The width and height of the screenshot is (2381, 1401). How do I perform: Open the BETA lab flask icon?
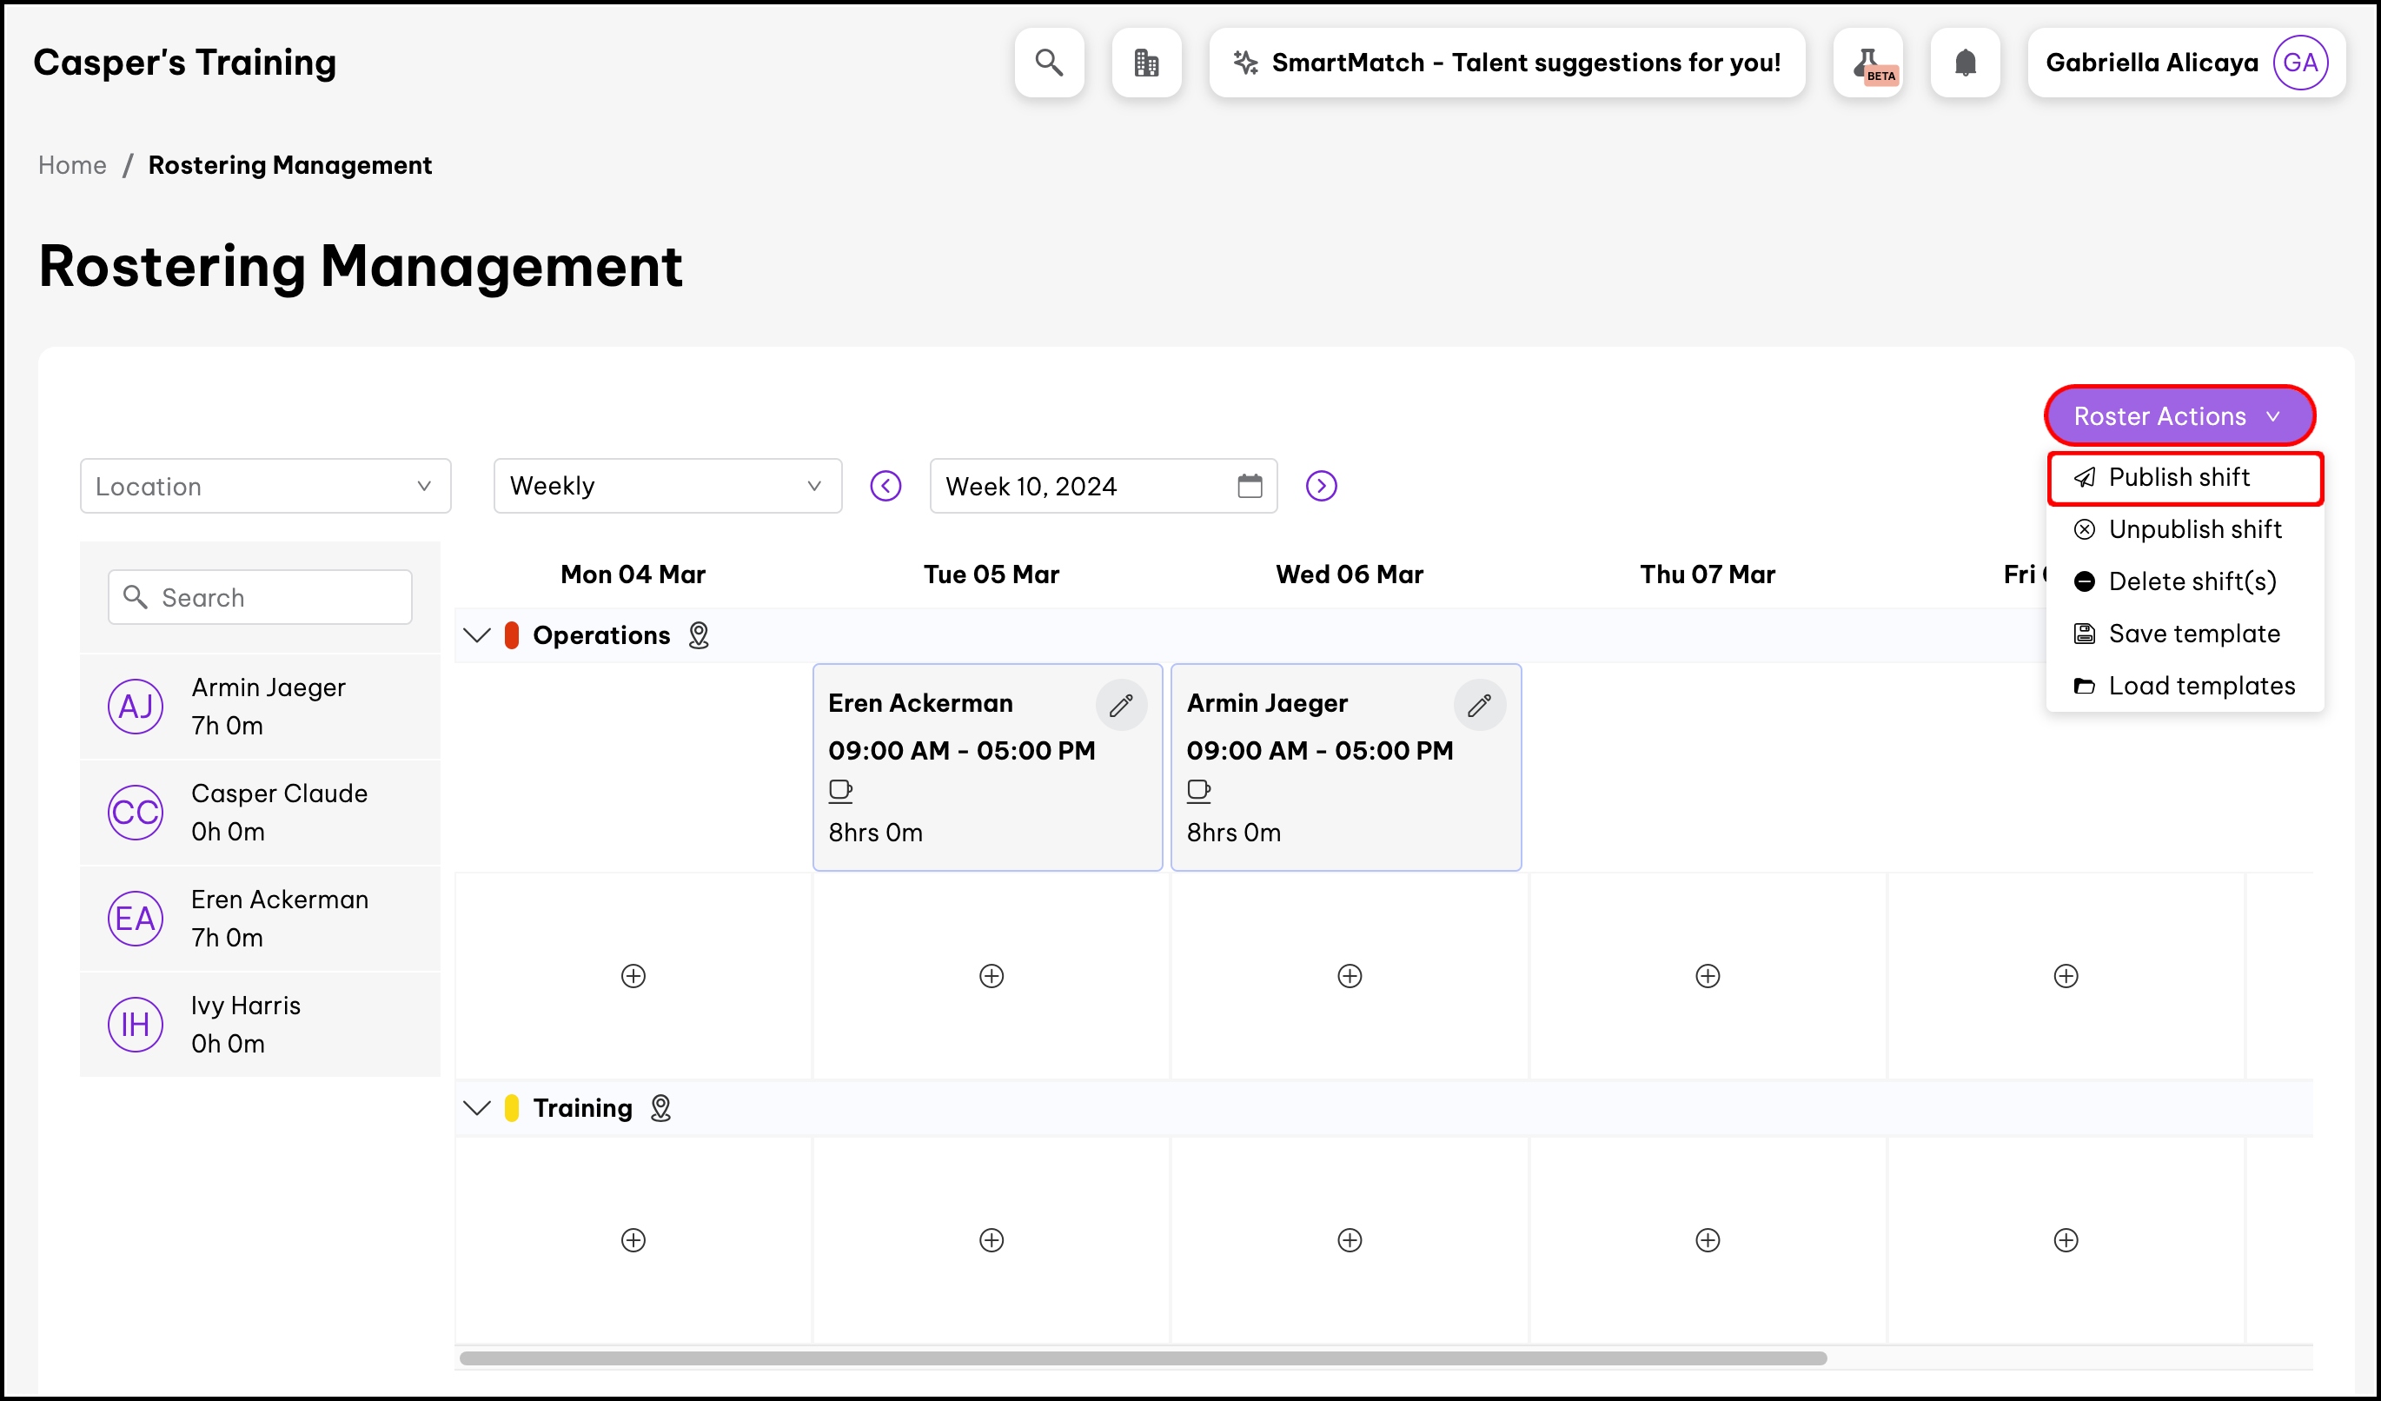1868,63
